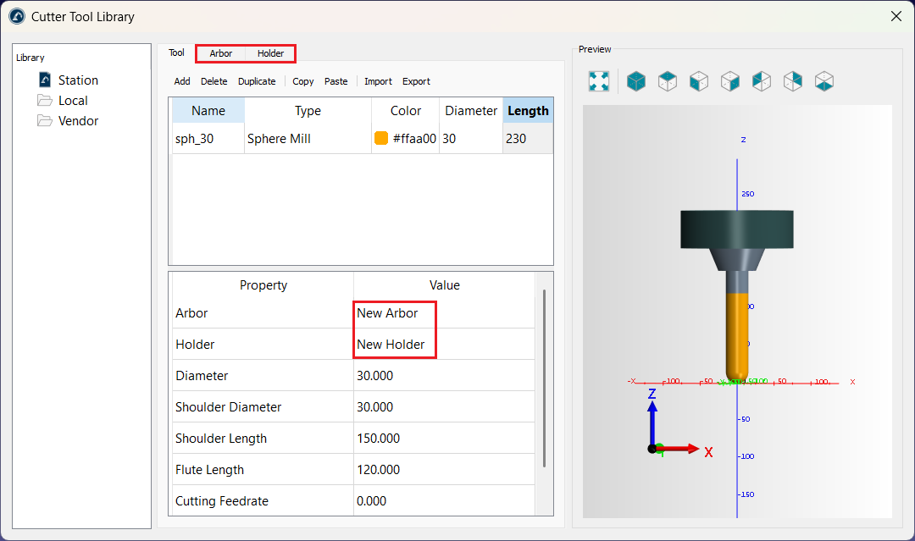
Task: Sort tools by Color column header
Action: [406, 111]
